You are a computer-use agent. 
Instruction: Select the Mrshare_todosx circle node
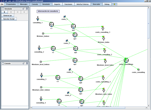pos(43,34)
